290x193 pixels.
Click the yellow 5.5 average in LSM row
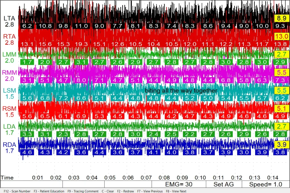coord(282,90)
